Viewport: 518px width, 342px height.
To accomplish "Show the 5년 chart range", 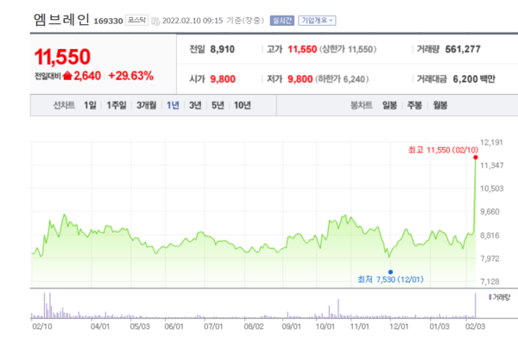I will coord(218,105).
